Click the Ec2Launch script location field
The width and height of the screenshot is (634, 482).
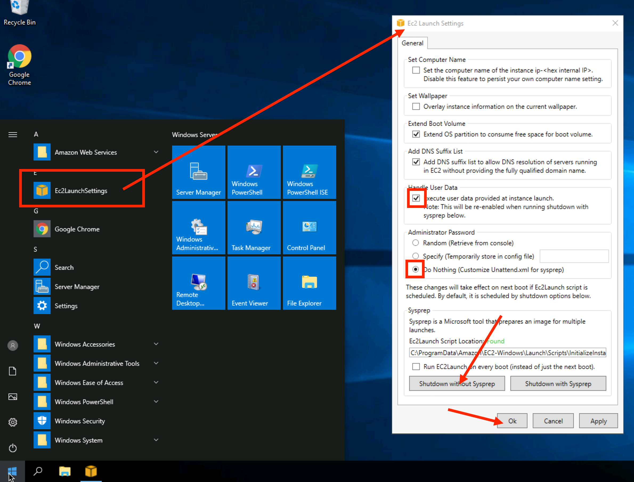point(508,353)
